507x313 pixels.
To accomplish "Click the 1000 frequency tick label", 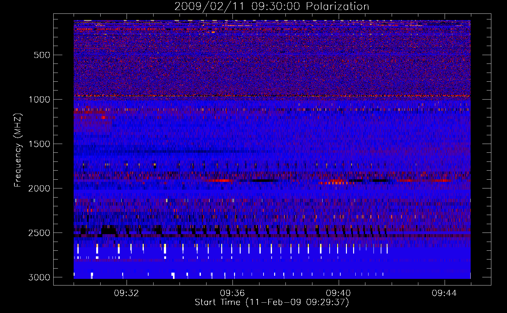I will [x=39, y=100].
